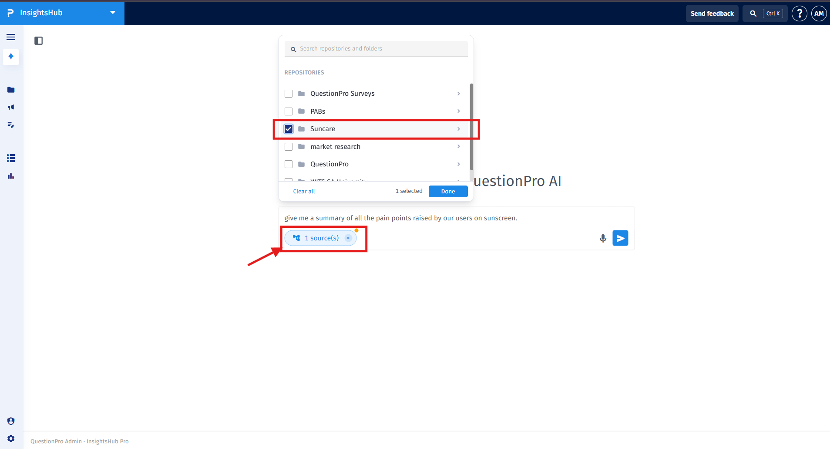Click the market research folder icon
The image size is (830, 449).
(x=301, y=146)
